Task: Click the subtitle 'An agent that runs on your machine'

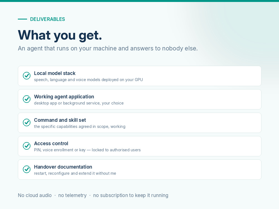Action: coord(108,48)
